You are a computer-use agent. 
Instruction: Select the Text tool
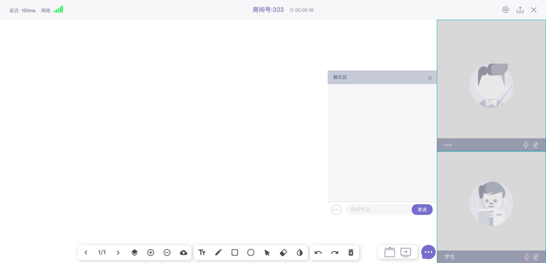tap(202, 252)
